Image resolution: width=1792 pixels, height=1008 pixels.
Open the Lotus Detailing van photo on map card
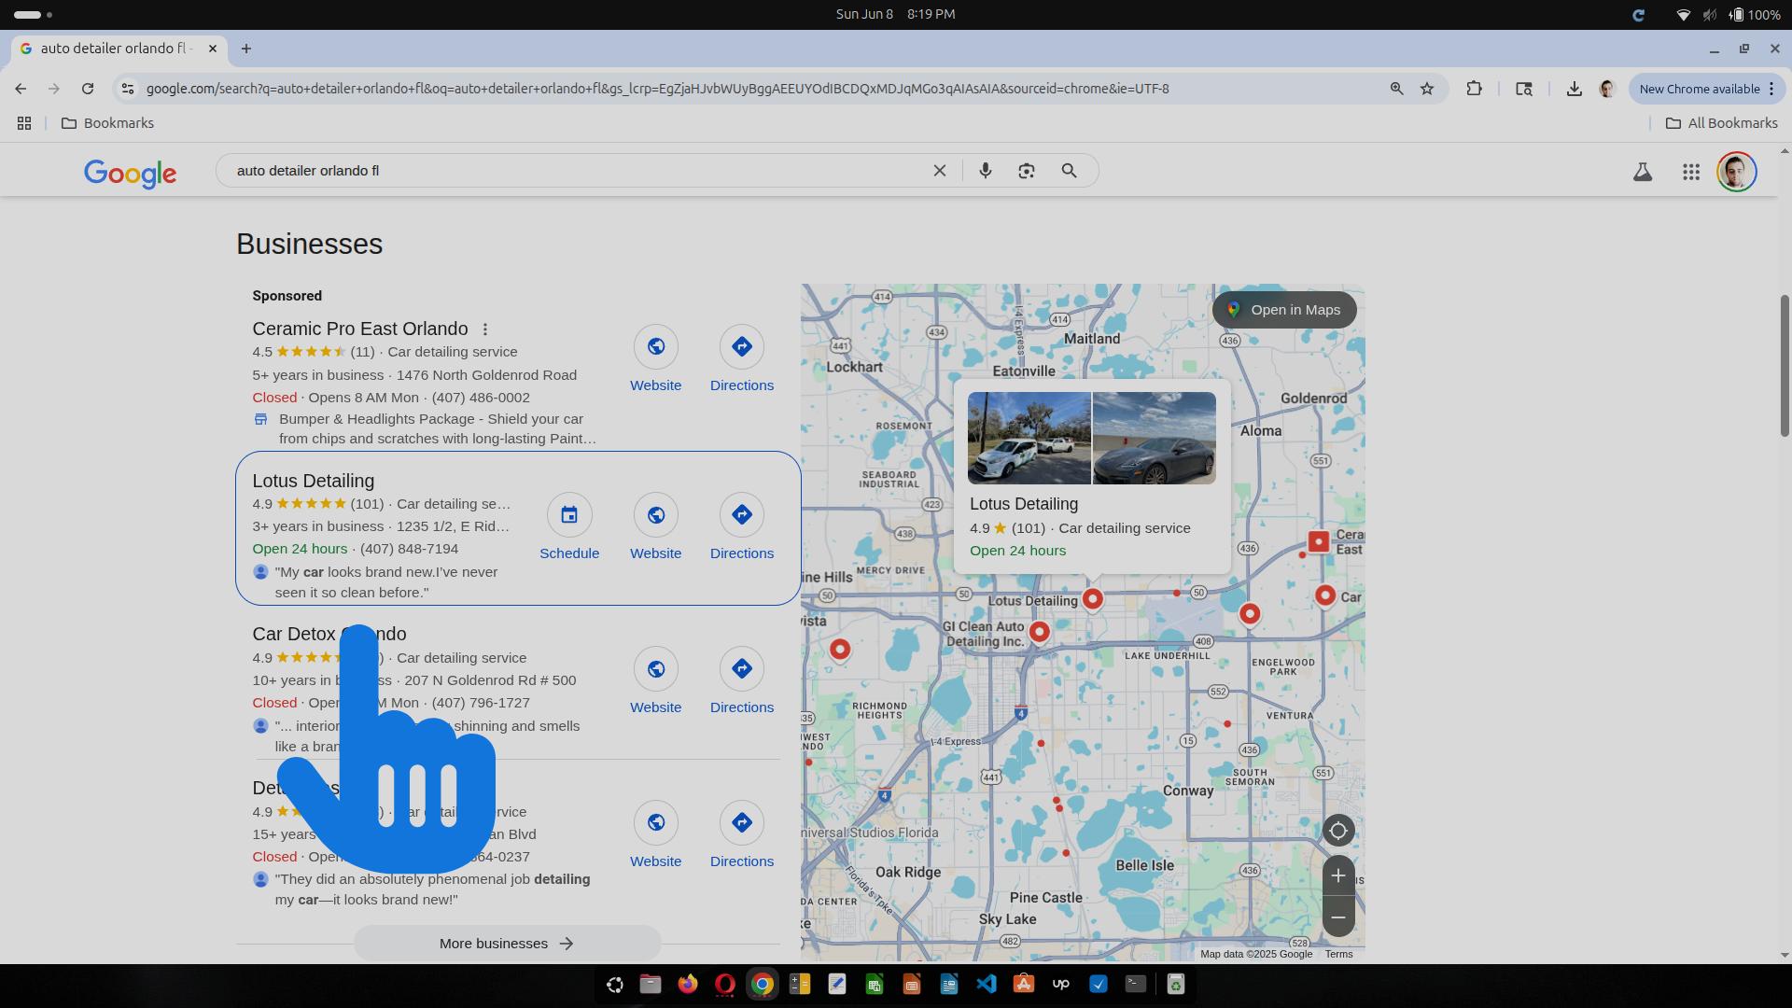[x=1029, y=438]
